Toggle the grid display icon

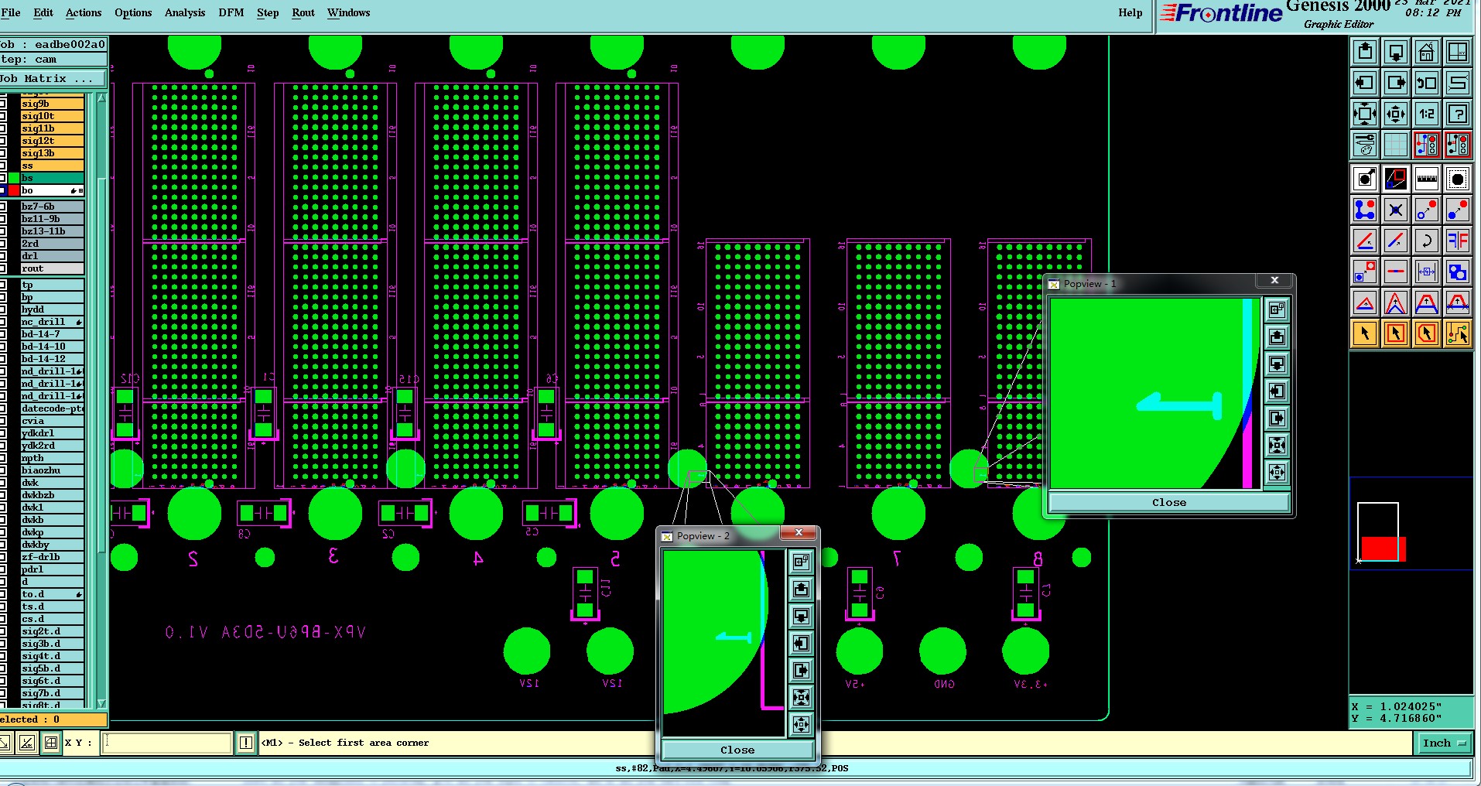pos(1396,145)
